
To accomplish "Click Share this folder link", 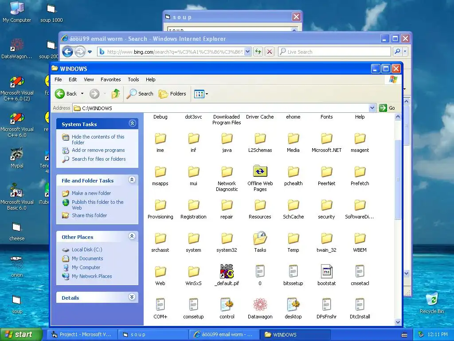I will tap(89, 215).
